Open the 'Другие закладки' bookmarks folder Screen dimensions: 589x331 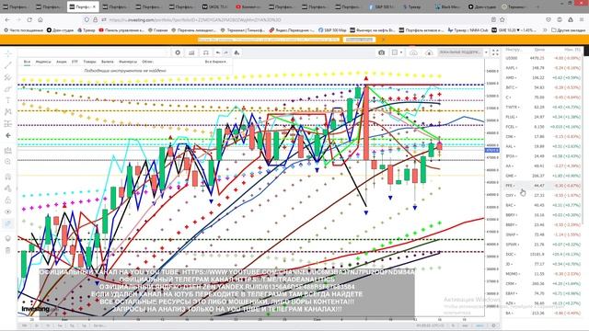tap(568, 30)
